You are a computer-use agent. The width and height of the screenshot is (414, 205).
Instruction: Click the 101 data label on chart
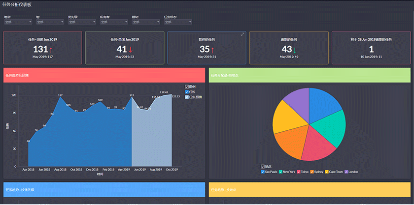tap(69, 105)
